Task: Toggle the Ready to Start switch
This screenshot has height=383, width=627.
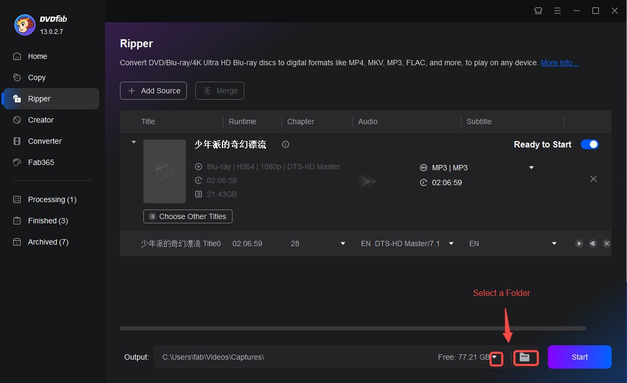Action: point(589,144)
